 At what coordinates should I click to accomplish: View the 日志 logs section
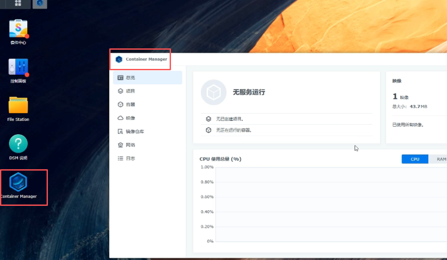130,158
